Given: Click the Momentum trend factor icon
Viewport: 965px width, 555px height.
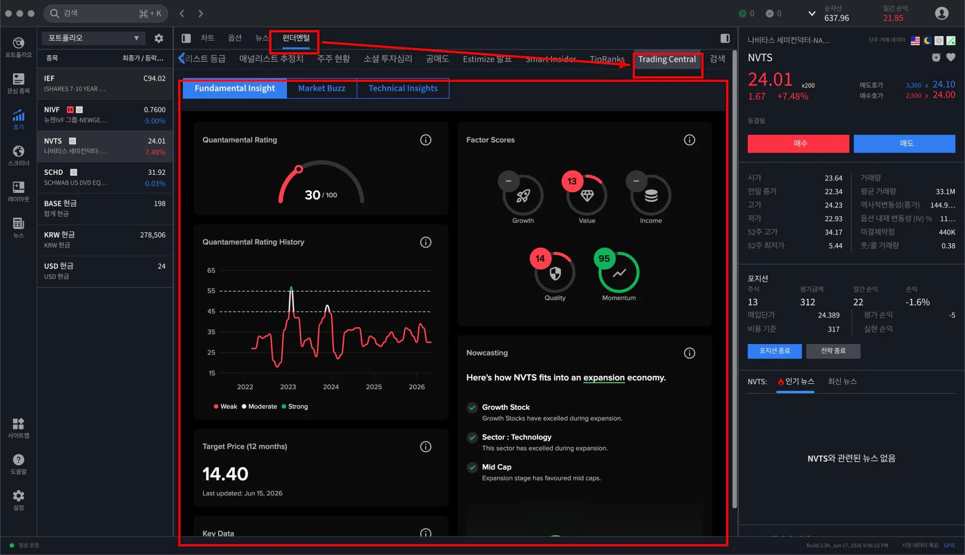Looking at the screenshot, I should click(x=619, y=273).
